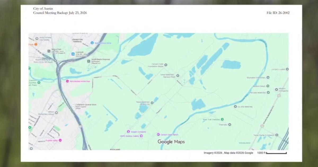Screen dimensions: 318x167
Task: Select the blue Surplus Store shopping pin
Action: [x=92, y=43]
